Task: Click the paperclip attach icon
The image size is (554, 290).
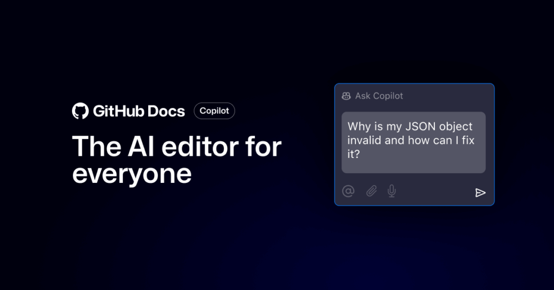Action: (371, 191)
